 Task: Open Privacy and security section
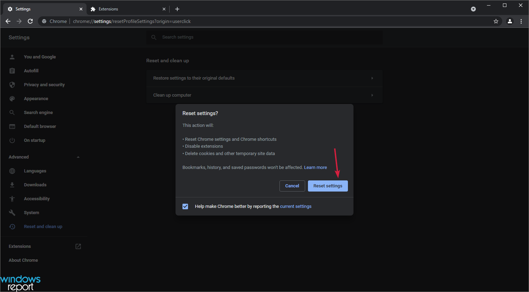click(44, 84)
